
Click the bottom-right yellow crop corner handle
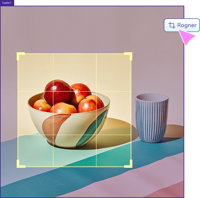[129, 164]
